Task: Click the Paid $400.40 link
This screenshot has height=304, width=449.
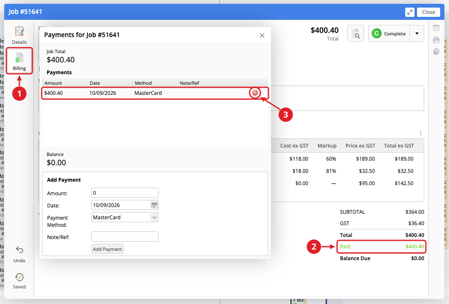Action: (382, 247)
